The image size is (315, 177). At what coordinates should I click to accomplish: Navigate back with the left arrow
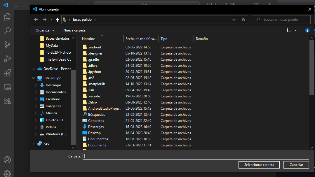(x=36, y=19)
